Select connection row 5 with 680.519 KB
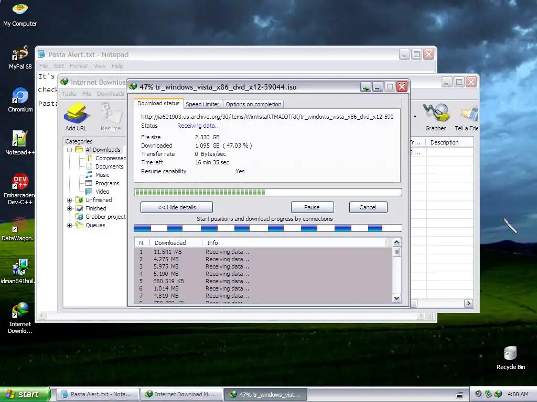Screen dimensions: 537x402 tap(263, 281)
